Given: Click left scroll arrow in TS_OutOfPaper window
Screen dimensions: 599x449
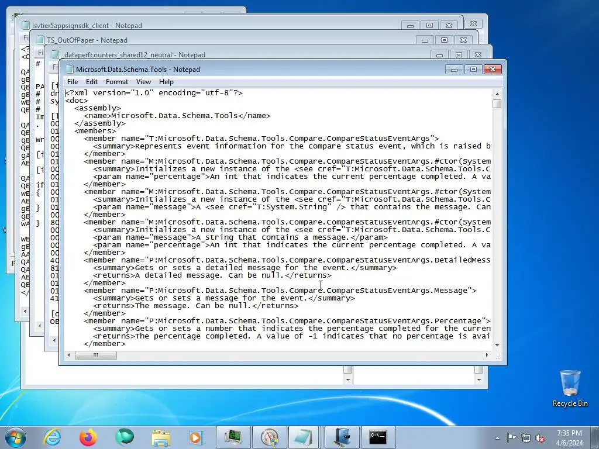Looking at the screenshot, I should click(x=39, y=326).
